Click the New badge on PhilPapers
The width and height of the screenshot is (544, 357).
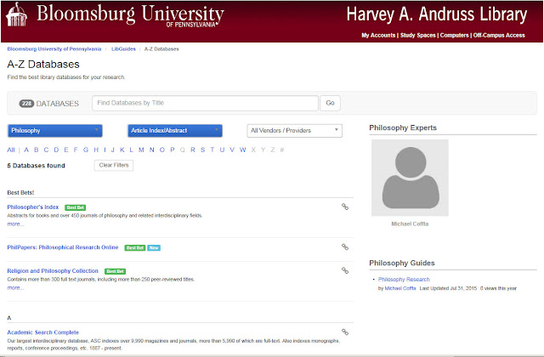(154, 247)
